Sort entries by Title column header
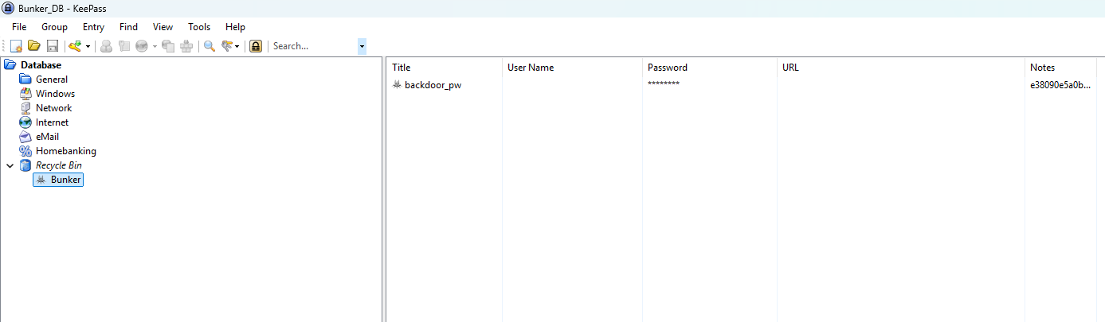This screenshot has height=322, width=1105. (x=444, y=68)
